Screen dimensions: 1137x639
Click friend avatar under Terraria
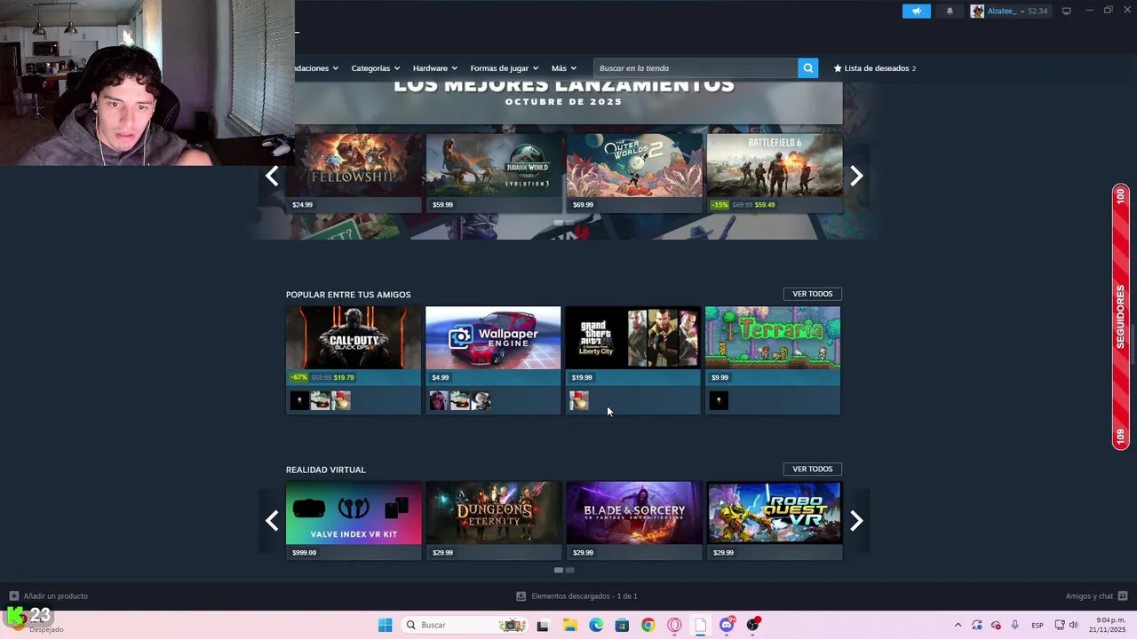click(719, 401)
